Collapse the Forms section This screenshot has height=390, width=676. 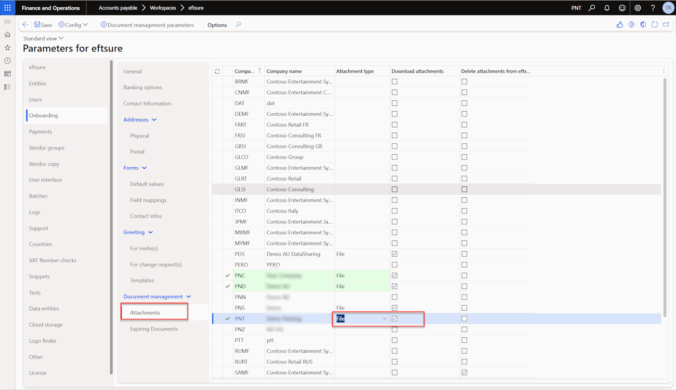click(x=135, y=168)
